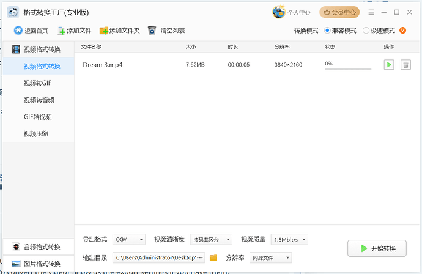Click the 返回首页 label
422x274 pixels.
[36, 31]
